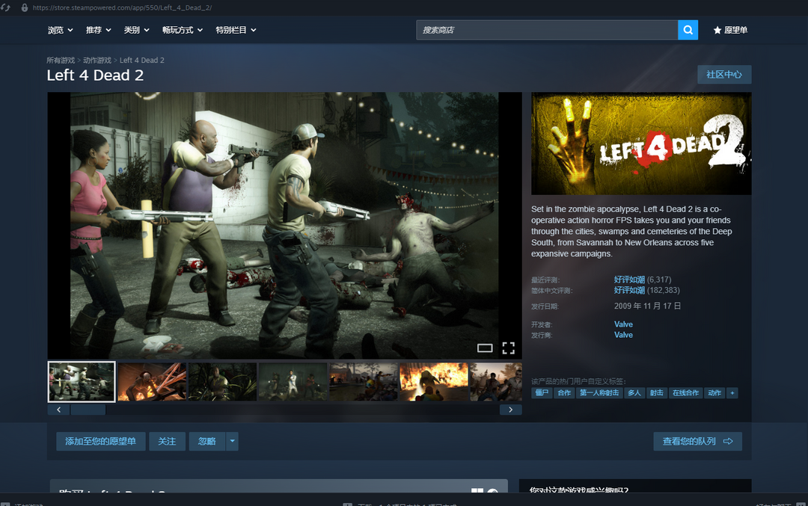Expand the 浏览 dropdown menu

[x=61, y=30]
